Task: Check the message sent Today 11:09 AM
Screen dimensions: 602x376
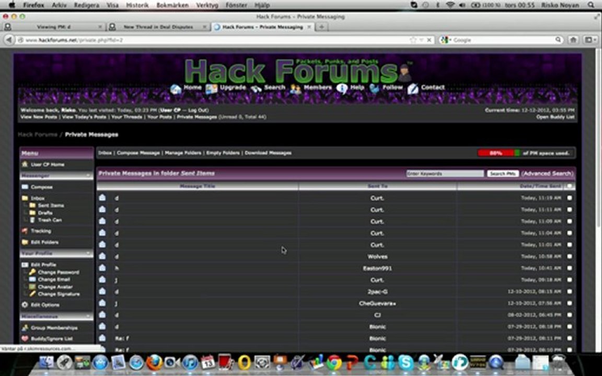Action: click(x=570, y=221)
